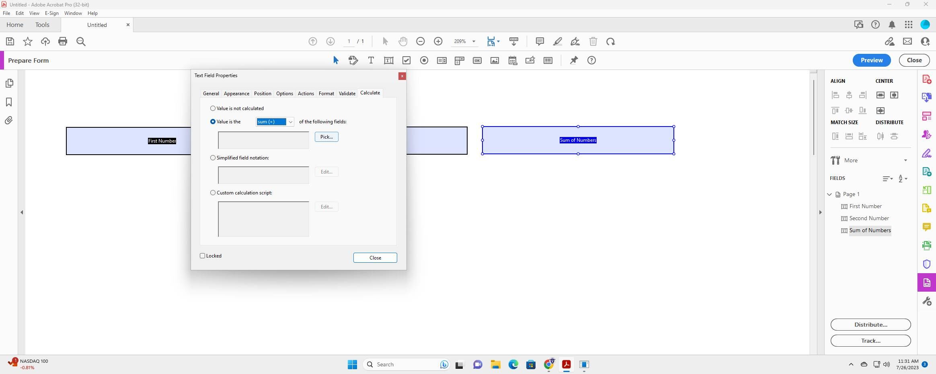Expand the More alignment options panel
The height and width of the screenshot is (374, 936).
click(x=905, y=160)
